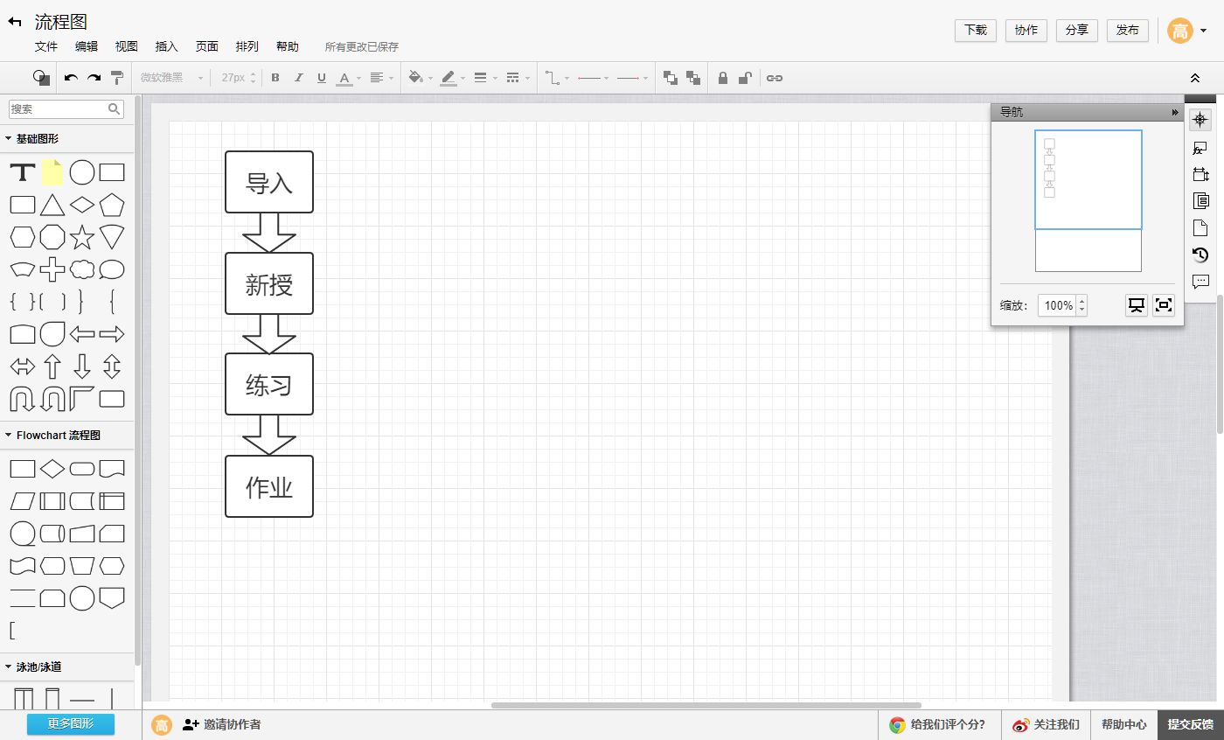Pick the left-right double arrow shape
Viewport: 1224px width, 740px height.
[x=23, y=367]
